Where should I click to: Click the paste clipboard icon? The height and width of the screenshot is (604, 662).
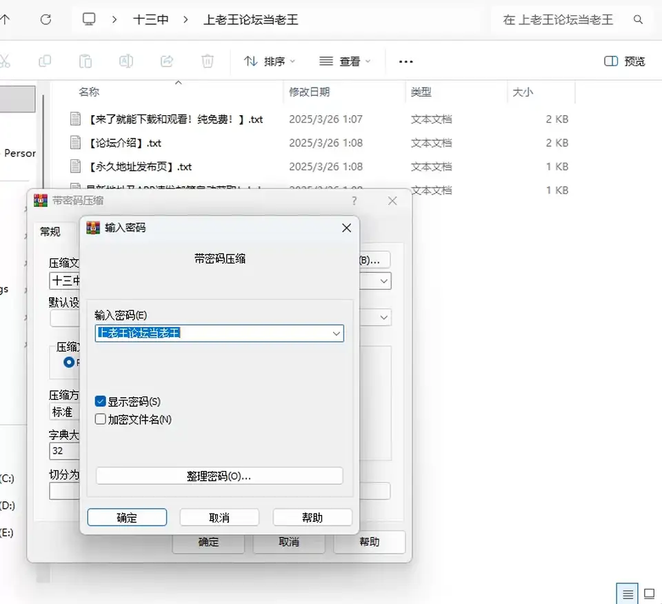tap(86, 61)
